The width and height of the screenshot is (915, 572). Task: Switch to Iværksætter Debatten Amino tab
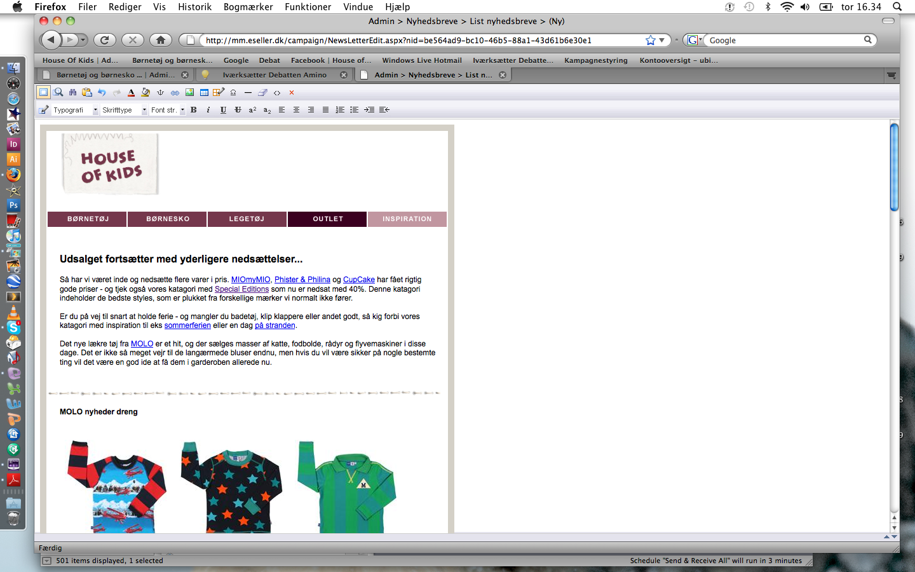[x=274, y=75]
